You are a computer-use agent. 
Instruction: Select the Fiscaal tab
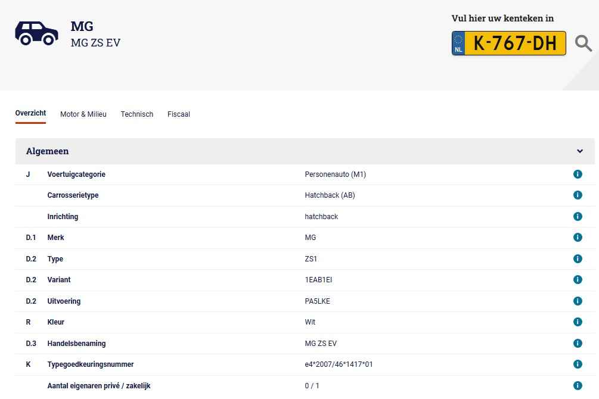pos(179,114)
